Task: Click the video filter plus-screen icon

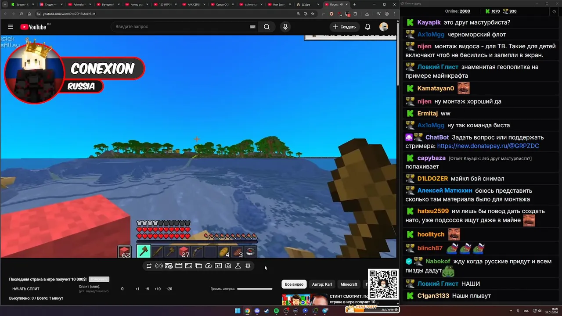Action: pos(218,266)
